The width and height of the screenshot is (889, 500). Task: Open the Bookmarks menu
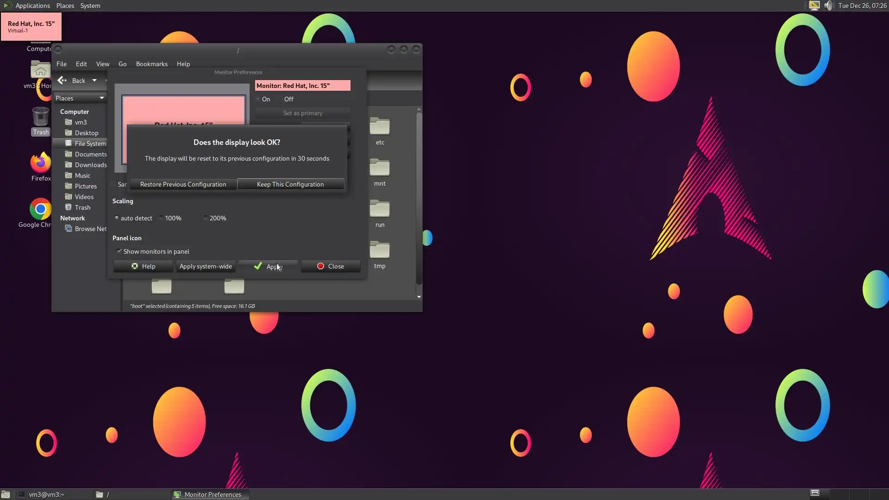click(151, 64)
